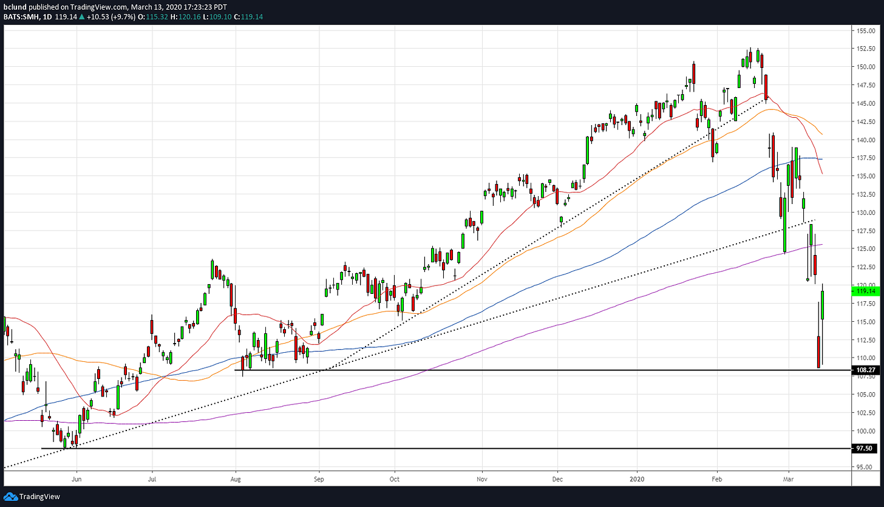This screenshot has width=884, height=507.
Task: Click the 140.00 price axis label
Action: 866,140
